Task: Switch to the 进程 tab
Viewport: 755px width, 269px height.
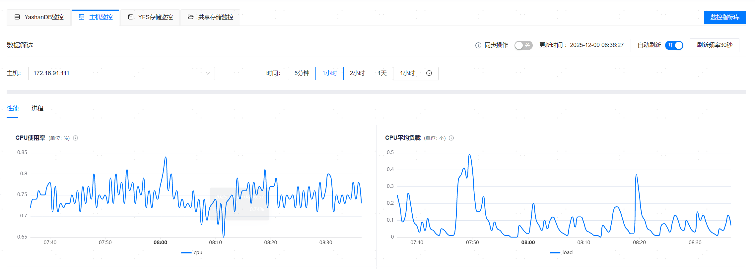Action: point(37,108)
